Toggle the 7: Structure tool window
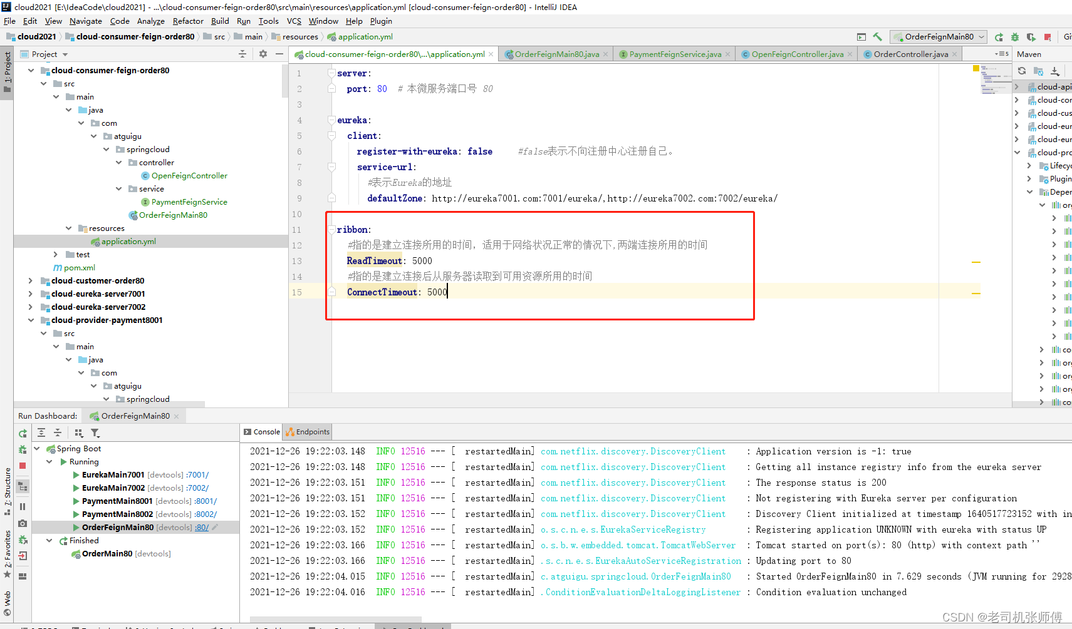 7,491
